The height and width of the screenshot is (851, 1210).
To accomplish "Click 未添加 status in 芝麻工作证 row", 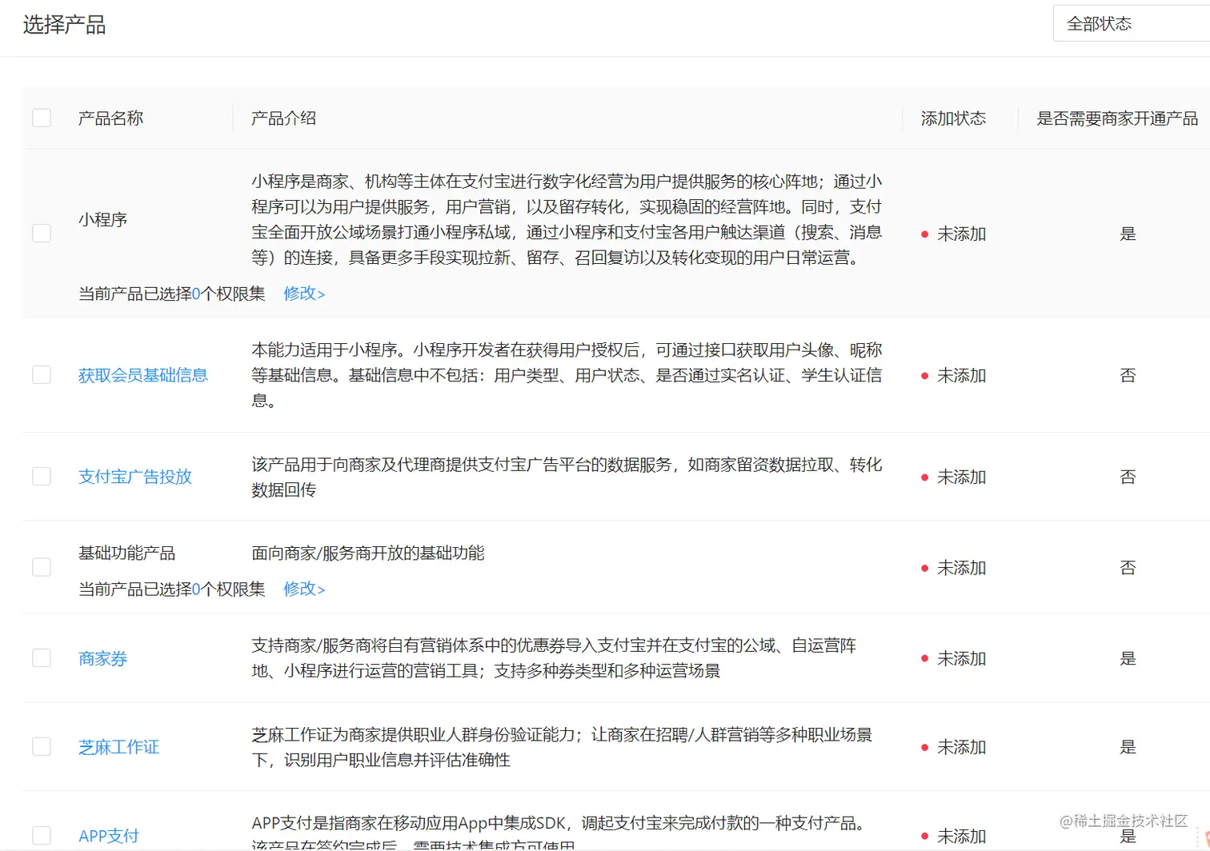I will (x=954, y=747).
